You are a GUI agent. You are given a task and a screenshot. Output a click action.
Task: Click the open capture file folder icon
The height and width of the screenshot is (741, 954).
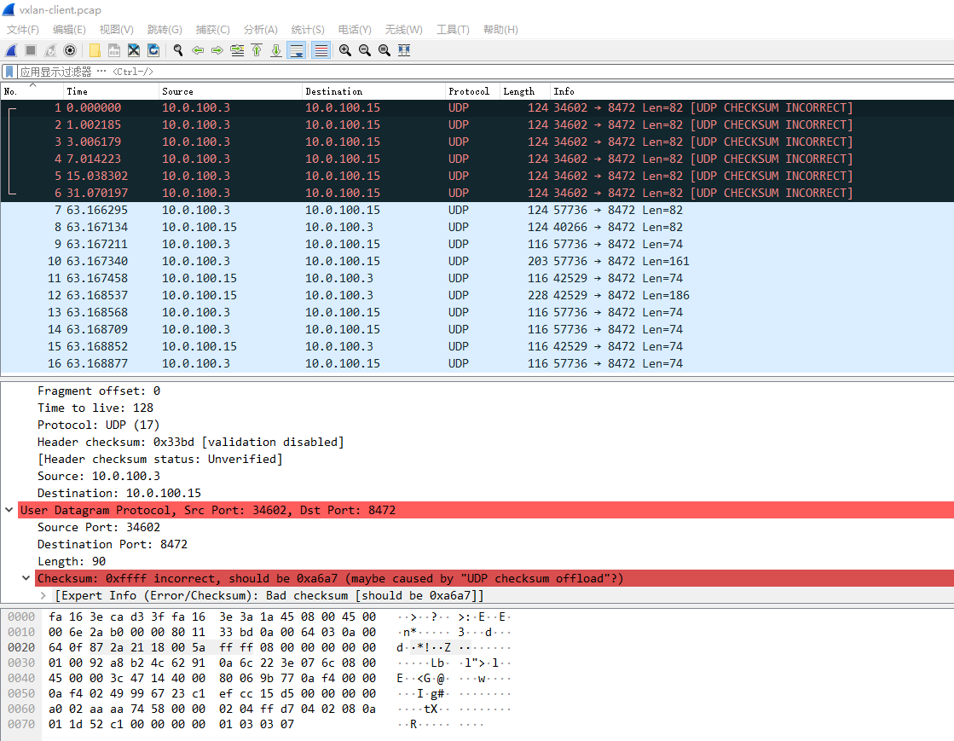tap(95, 50)
